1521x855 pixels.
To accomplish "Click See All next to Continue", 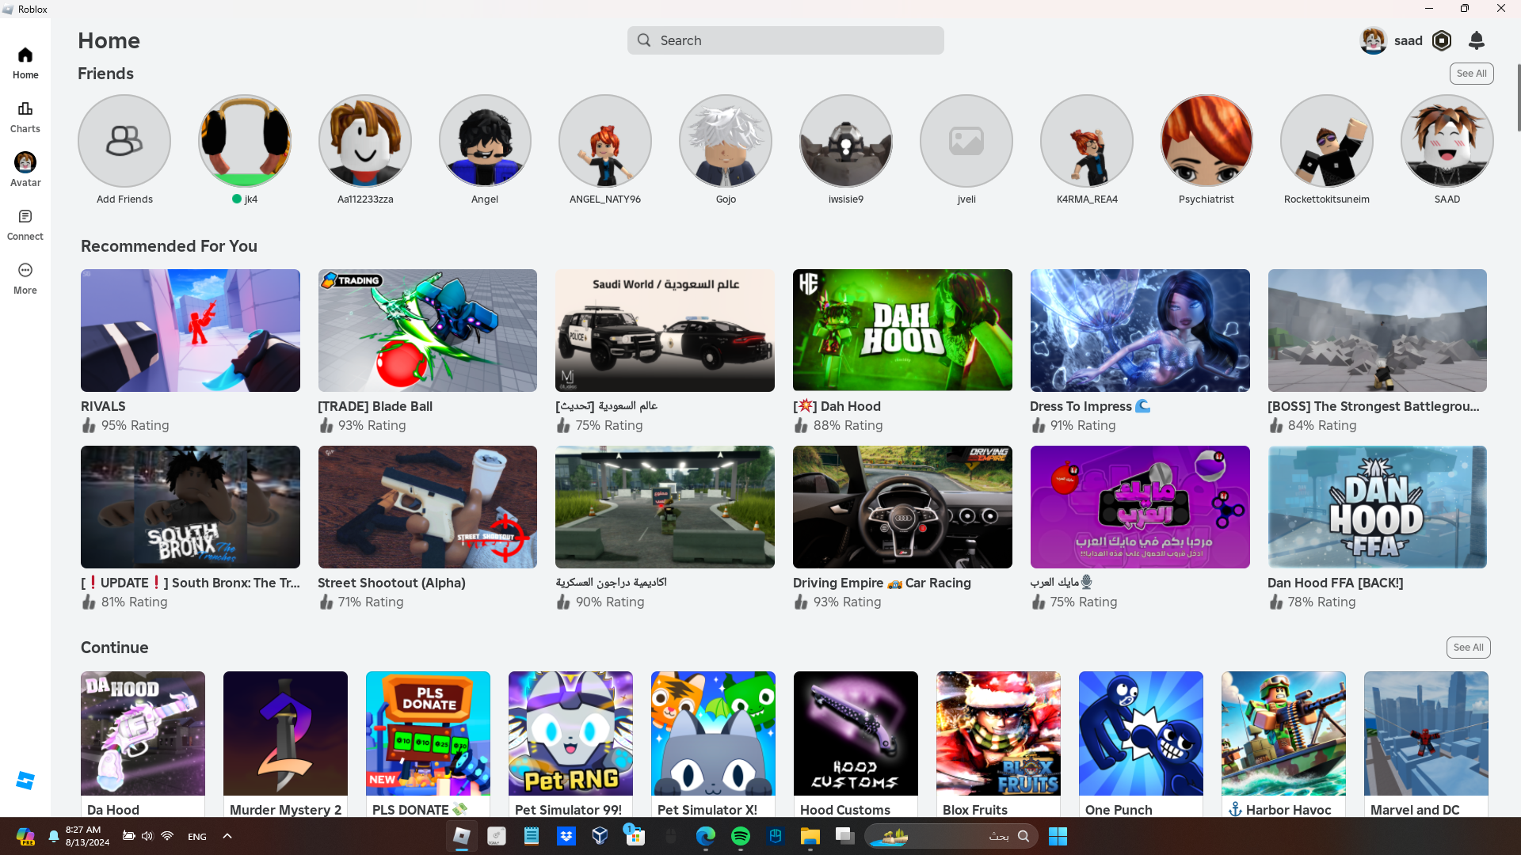I will (1468, 648).
